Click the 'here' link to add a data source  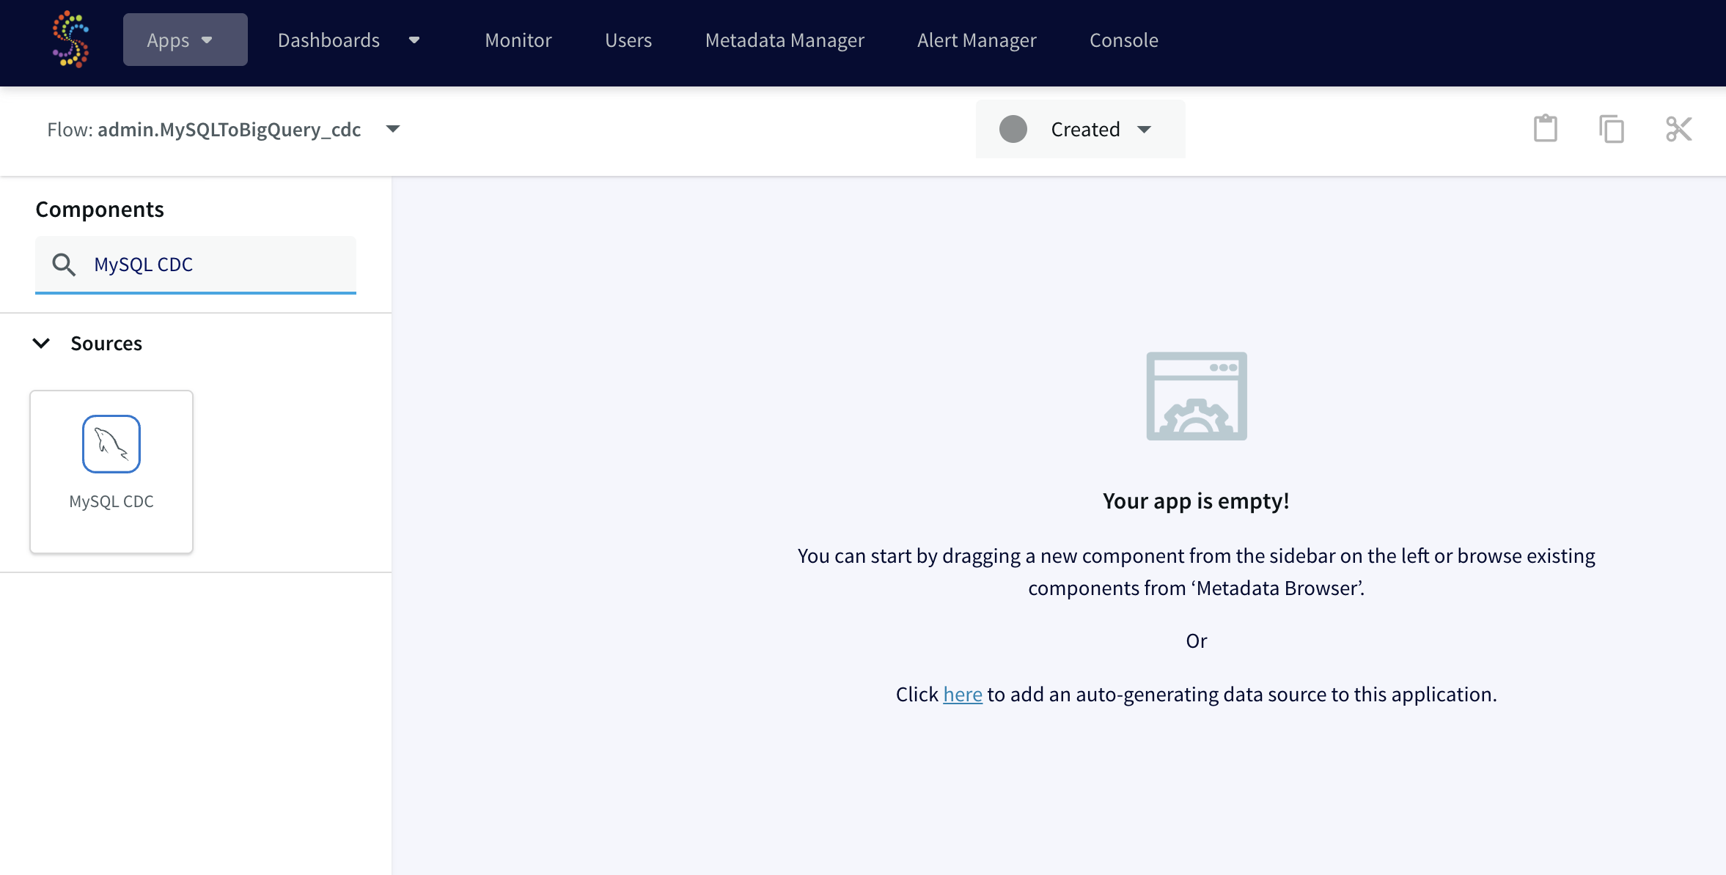pos(961,694)
